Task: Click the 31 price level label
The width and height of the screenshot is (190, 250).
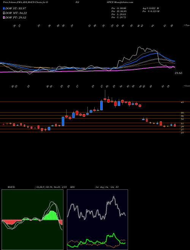Action: 182,123
